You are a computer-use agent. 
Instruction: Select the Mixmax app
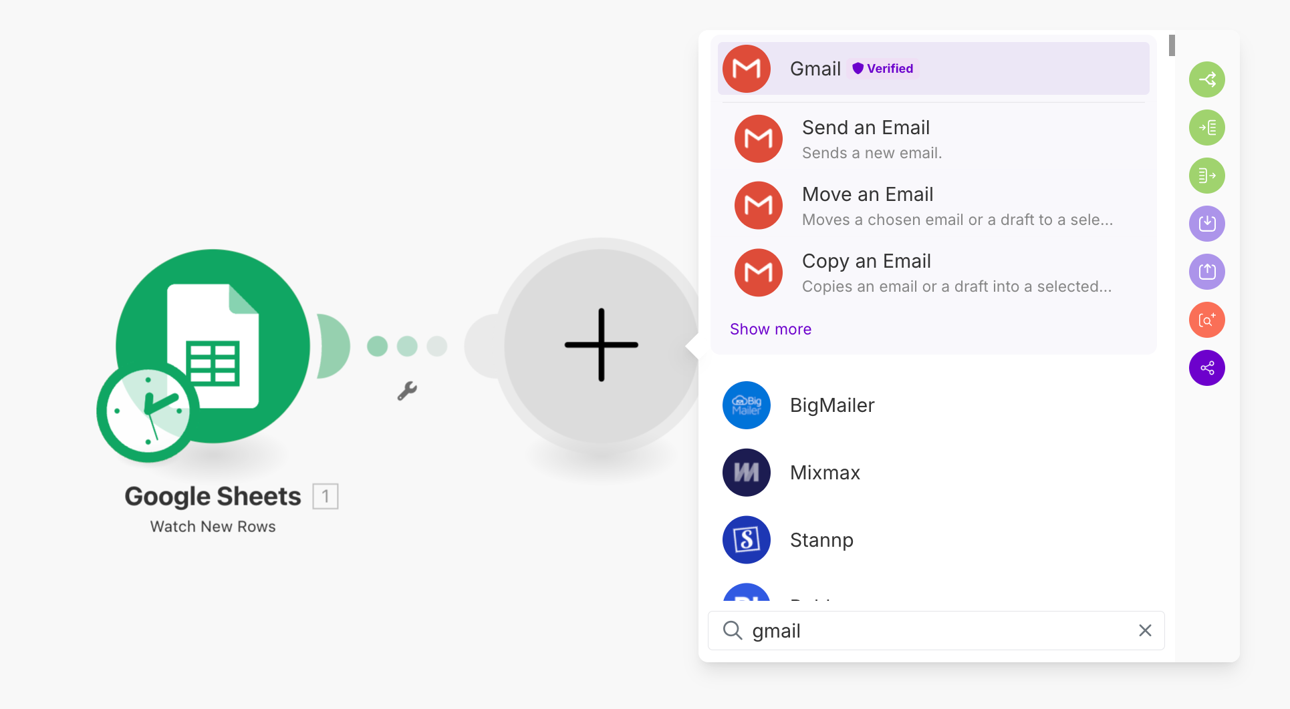(933, 473)
